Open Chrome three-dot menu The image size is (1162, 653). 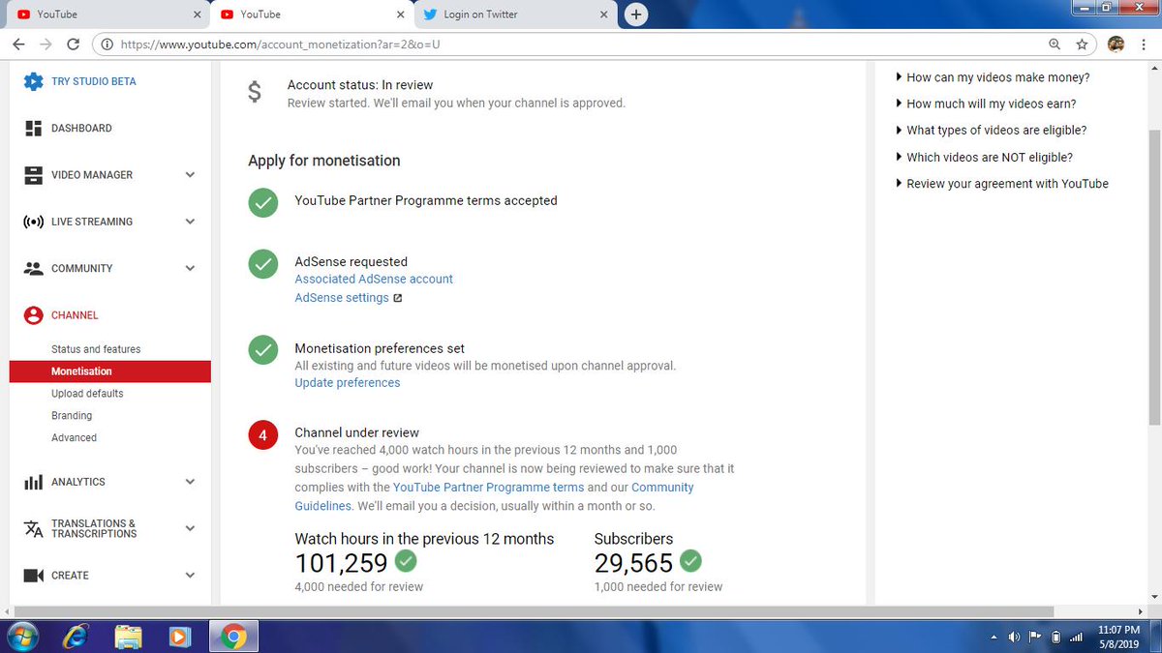pyautogui.click(x=1145, y=44)
